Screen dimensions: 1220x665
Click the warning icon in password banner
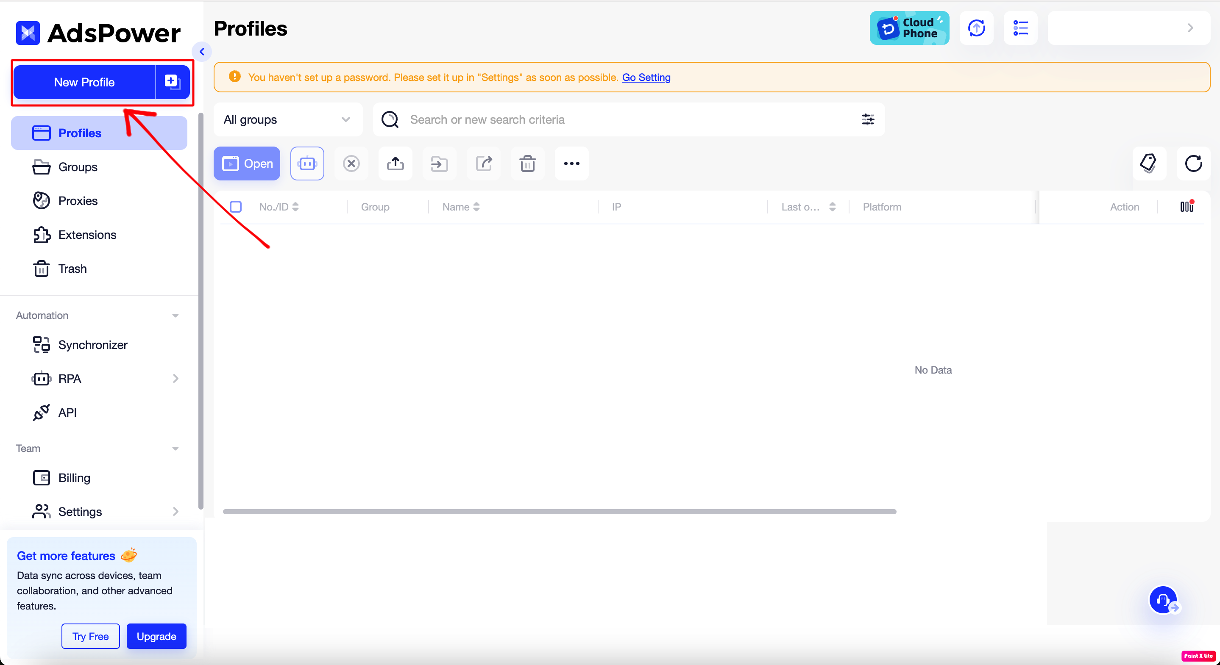pyautogui.click(x=234, y=77)
